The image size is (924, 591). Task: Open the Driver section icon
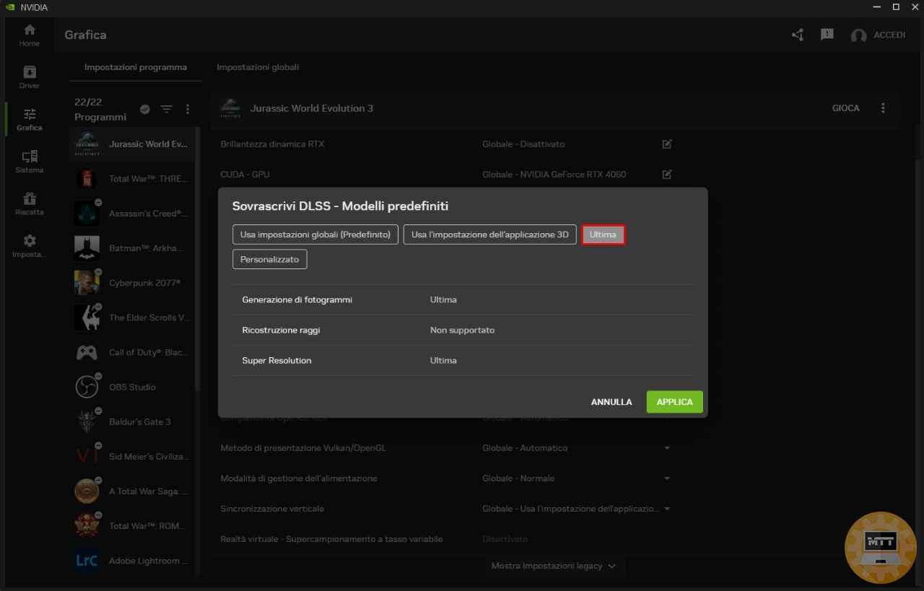pos(29,76)
